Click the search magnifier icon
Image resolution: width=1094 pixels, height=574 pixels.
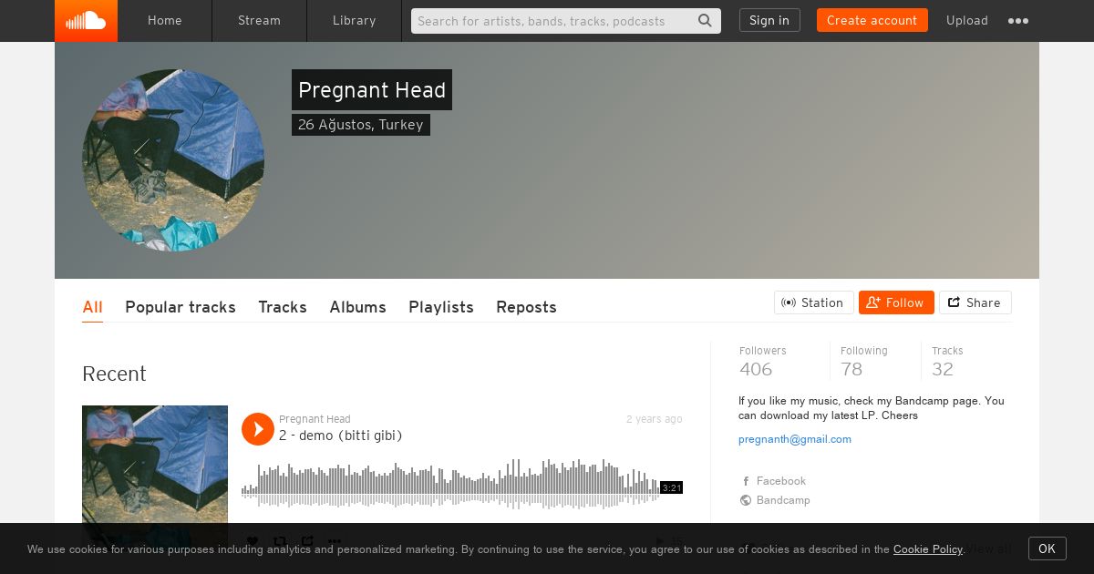(705, 20)
